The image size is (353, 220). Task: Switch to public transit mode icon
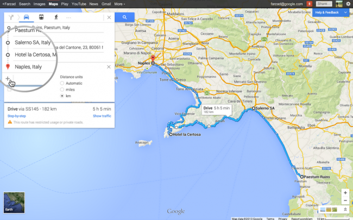point(41,17)
